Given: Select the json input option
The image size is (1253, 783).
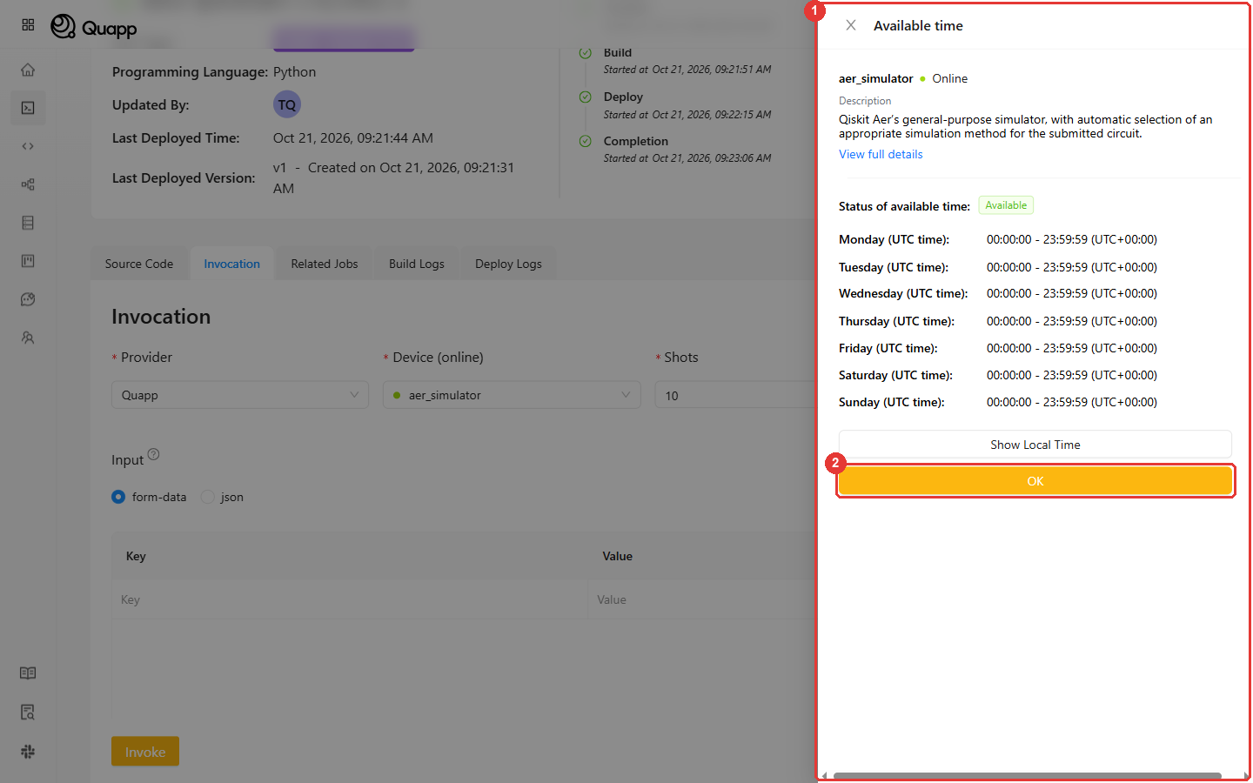Looking at the screenshot, I should tap(223, 497).
